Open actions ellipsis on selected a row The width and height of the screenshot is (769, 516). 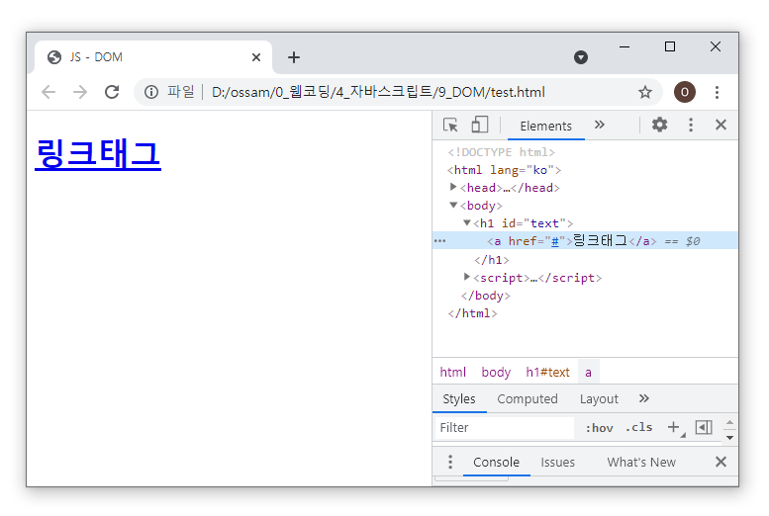[x=439, y=240]
